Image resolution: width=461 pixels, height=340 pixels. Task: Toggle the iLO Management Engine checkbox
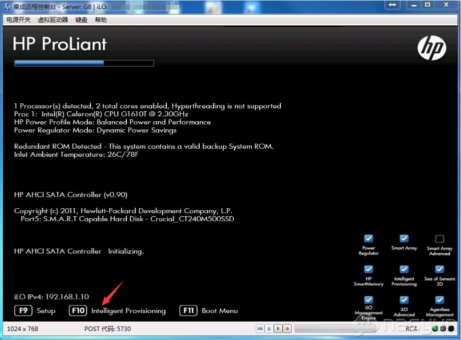(x=369, y=300)
